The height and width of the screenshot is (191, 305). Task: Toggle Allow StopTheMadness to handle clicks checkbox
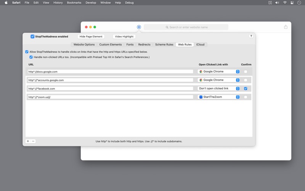pos(27,52)
